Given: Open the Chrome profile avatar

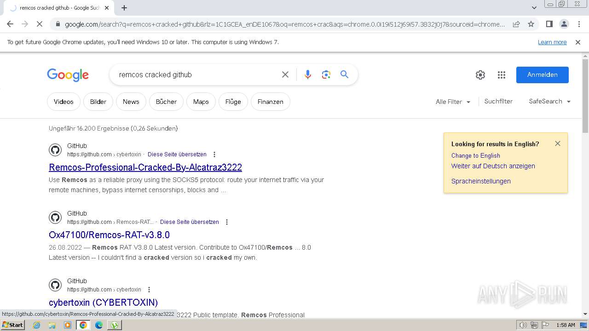Looking at the screenshot, I should point(564,24).
